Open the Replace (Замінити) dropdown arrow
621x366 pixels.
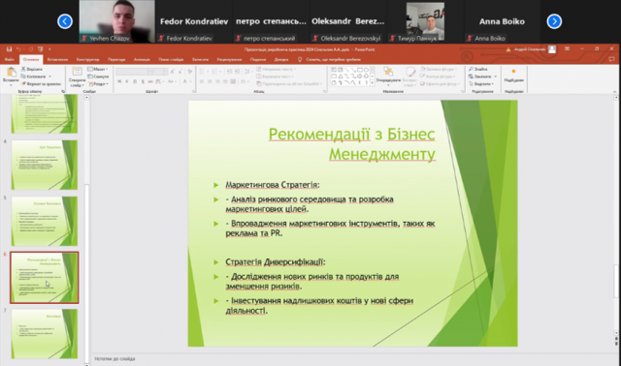click(495, 76)
